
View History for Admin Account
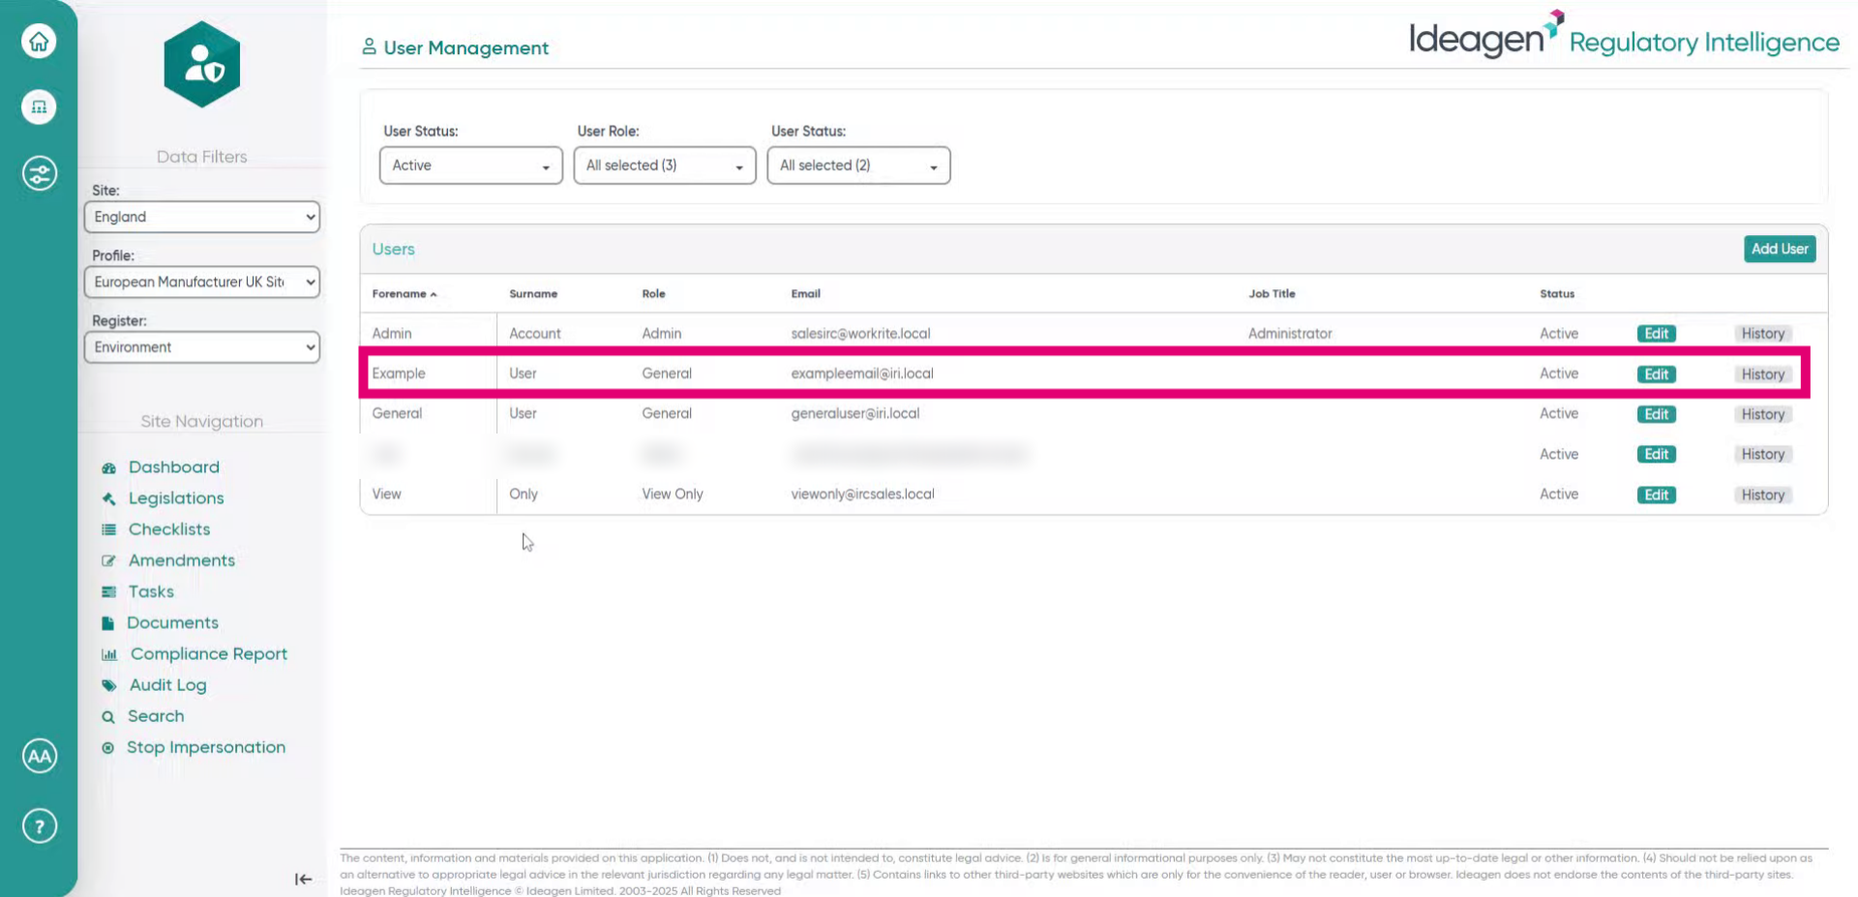click(1763, 334)
